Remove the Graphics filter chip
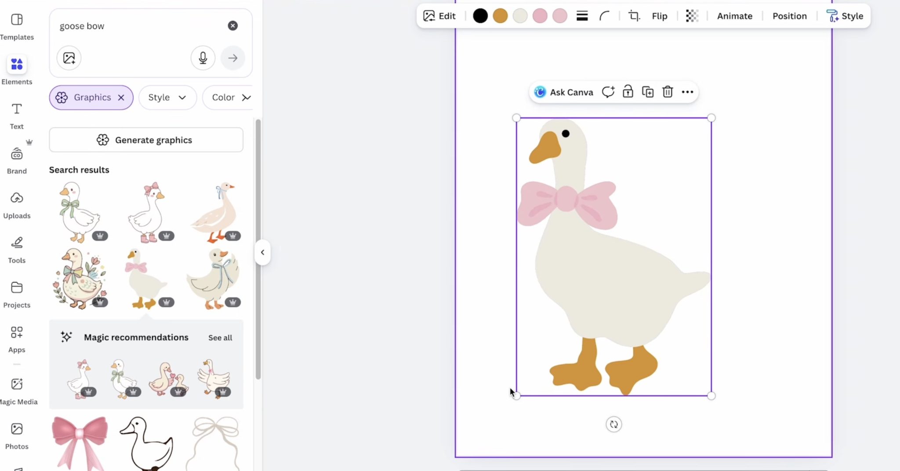900x471 pixels. [x=121, y=97]
